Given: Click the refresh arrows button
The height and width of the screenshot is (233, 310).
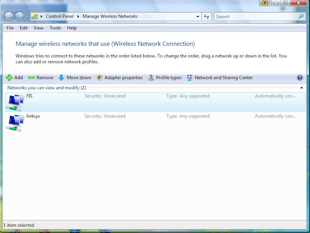Looking at the screenshot, I should (x=206, y=16).
